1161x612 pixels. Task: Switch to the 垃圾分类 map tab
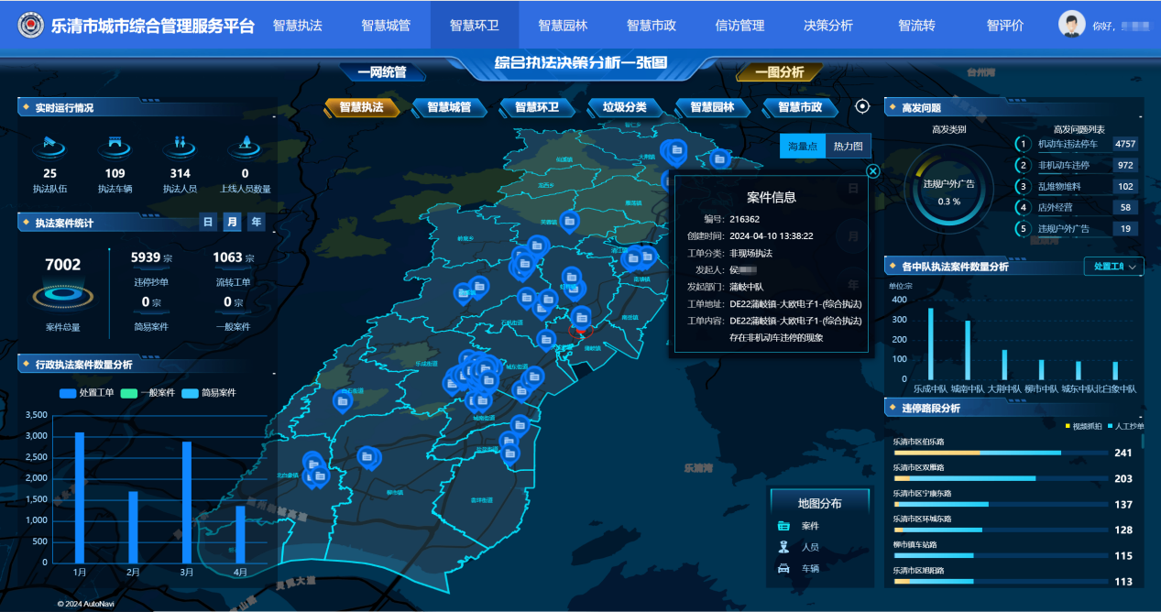[624, 107]
